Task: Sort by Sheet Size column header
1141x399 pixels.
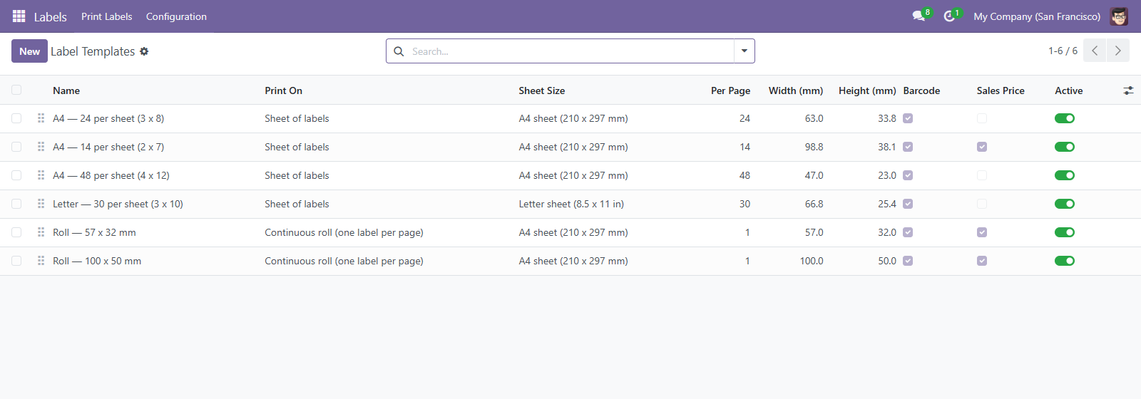Action: tap(541, 90)
